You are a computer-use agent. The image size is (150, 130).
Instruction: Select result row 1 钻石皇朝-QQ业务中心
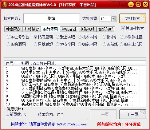coord(75,68)
